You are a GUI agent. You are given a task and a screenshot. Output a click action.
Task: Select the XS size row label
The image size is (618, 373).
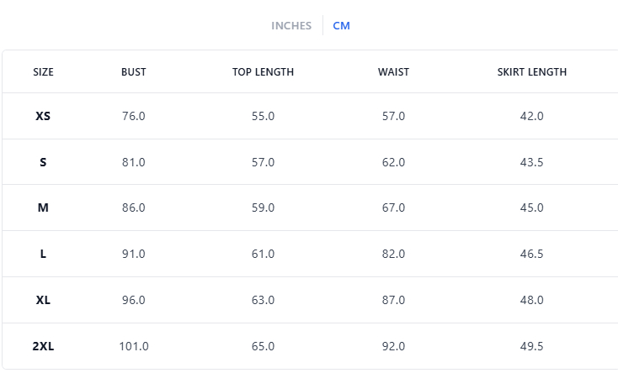point(43,116)
